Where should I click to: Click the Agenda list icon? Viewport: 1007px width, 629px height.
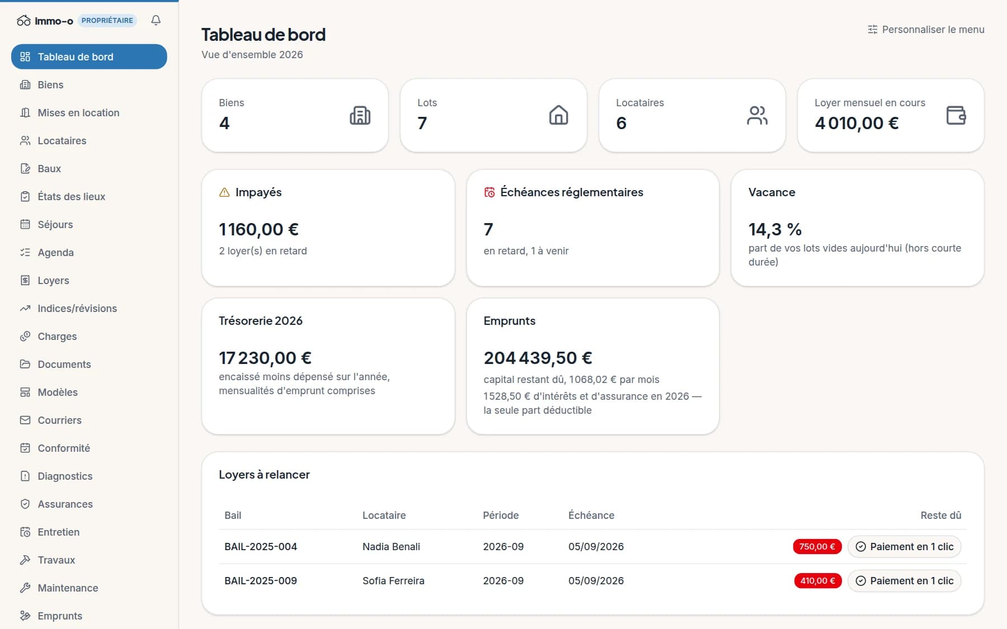[x=25, y=253]
